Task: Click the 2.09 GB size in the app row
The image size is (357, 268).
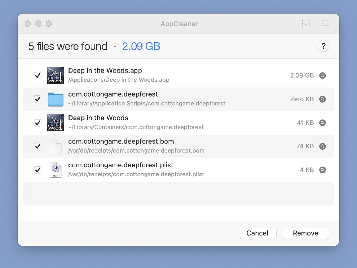Action: click(302, 75)
